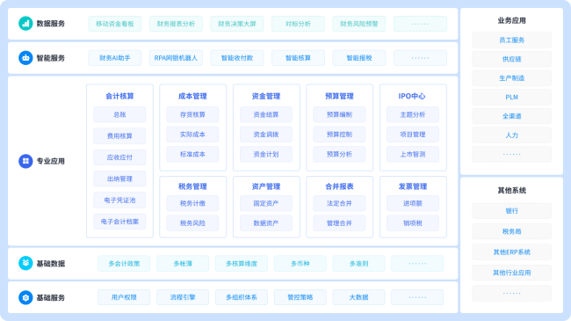Click the ellipsis box in 数据服务 row

pos(420,24)
